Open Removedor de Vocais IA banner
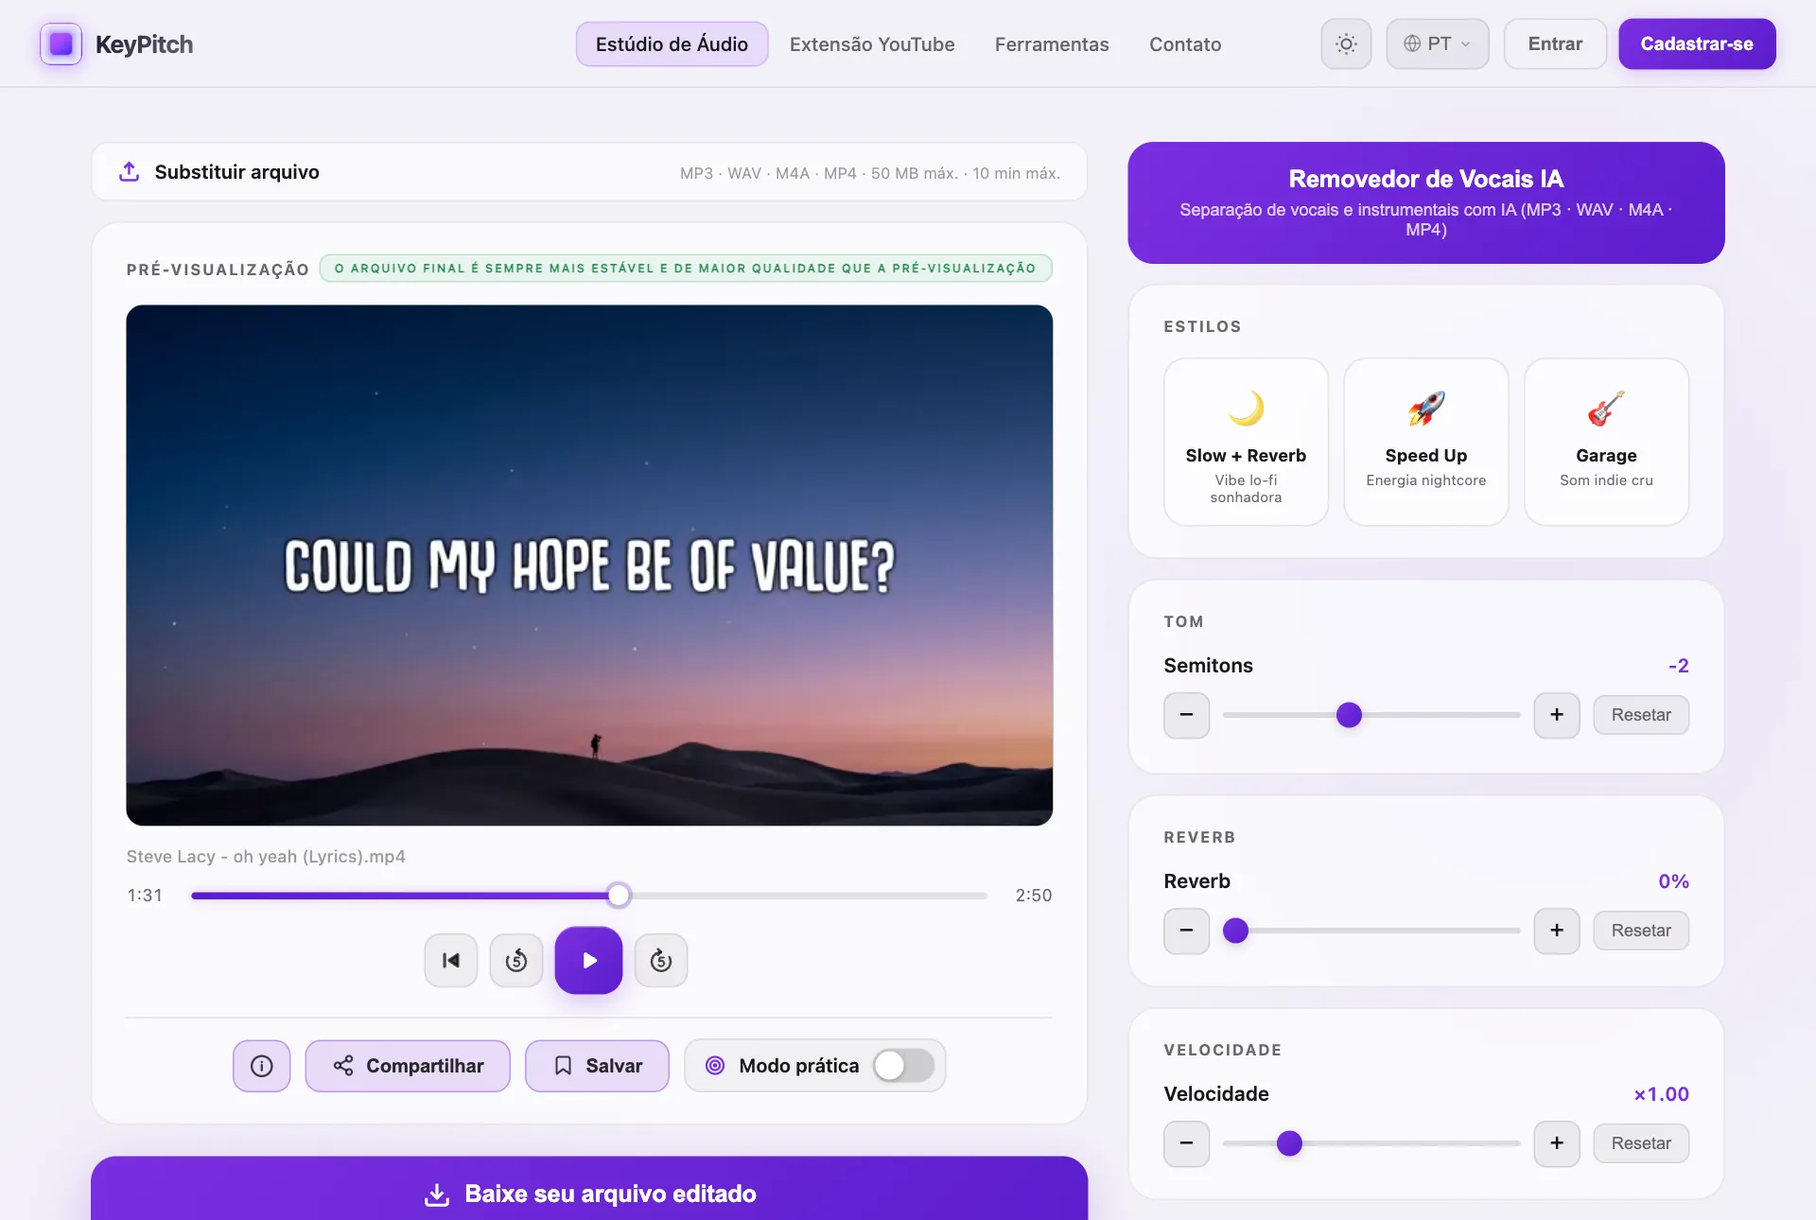1816x1220 pixels. 1425,202
